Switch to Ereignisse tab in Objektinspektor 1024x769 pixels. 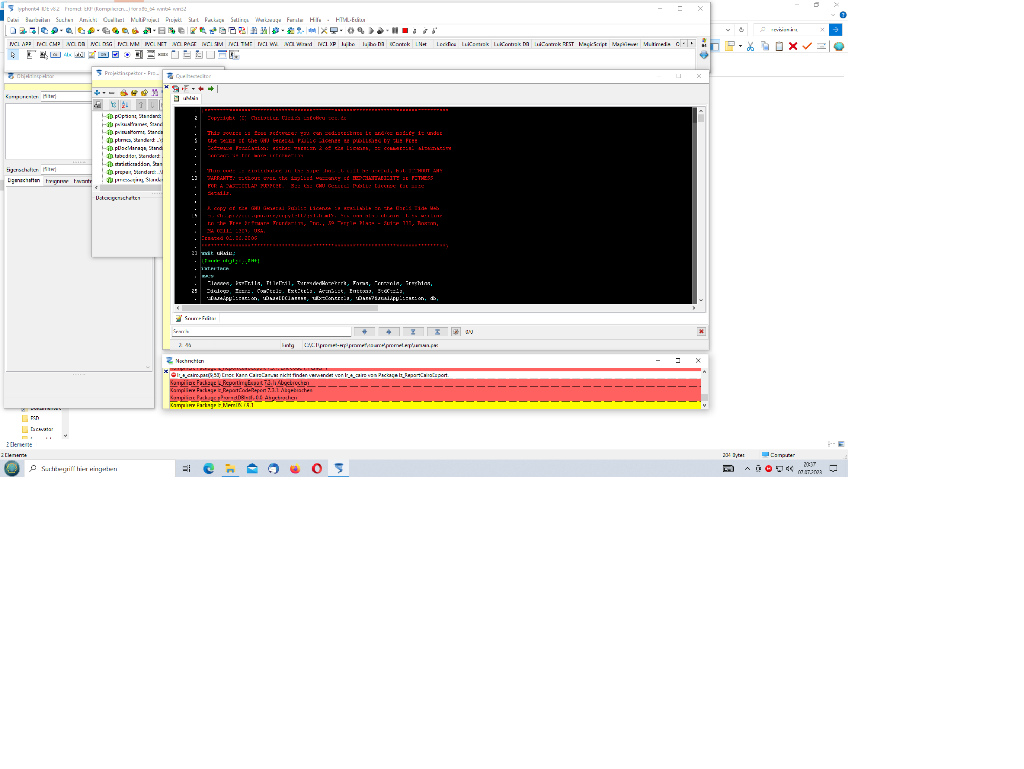57,181
